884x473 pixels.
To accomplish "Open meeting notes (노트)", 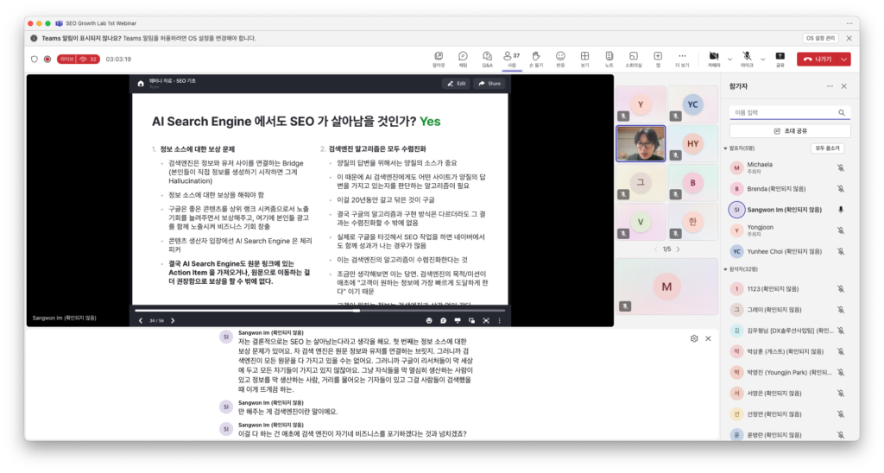I will point(609,60).
